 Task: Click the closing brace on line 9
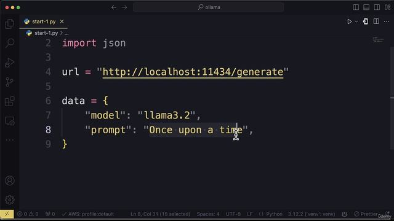click(65, 144)
